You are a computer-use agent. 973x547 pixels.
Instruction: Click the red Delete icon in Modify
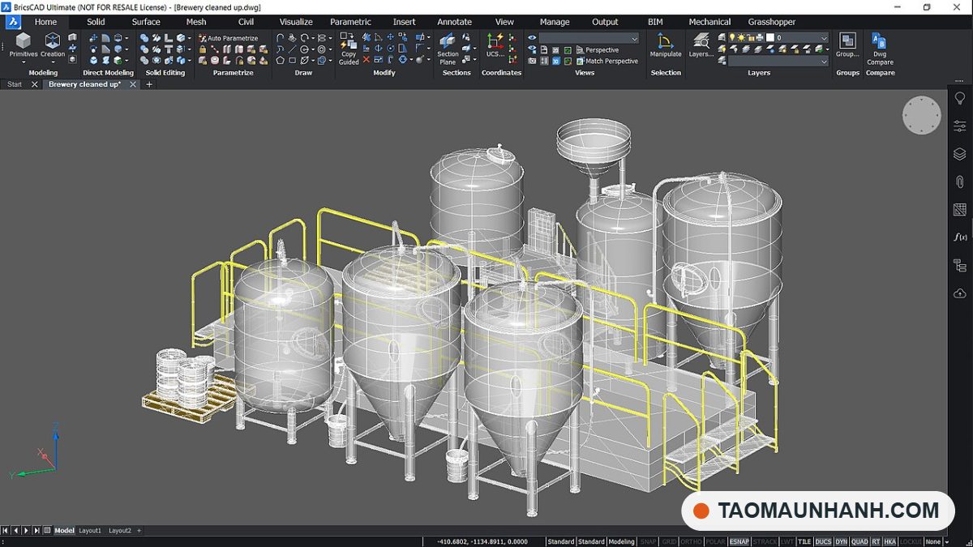click(x=366, y=60)
